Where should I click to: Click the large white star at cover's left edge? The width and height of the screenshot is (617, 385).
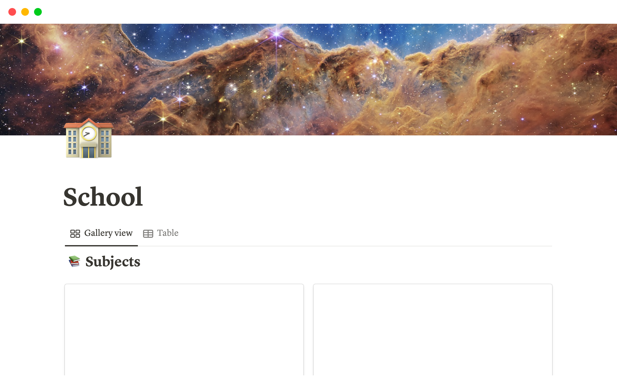tap(22, 41)
